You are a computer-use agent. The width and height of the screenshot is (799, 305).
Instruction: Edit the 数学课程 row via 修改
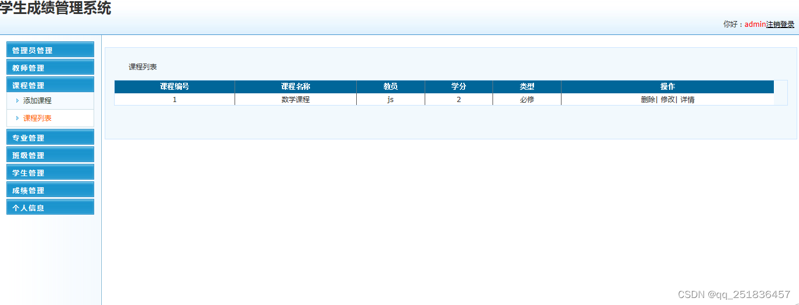[x=667, y=100]
